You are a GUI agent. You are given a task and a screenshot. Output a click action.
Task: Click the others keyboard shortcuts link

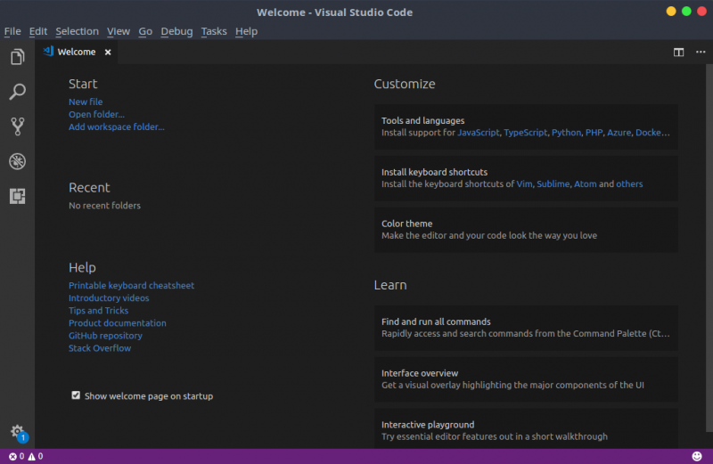629,184
